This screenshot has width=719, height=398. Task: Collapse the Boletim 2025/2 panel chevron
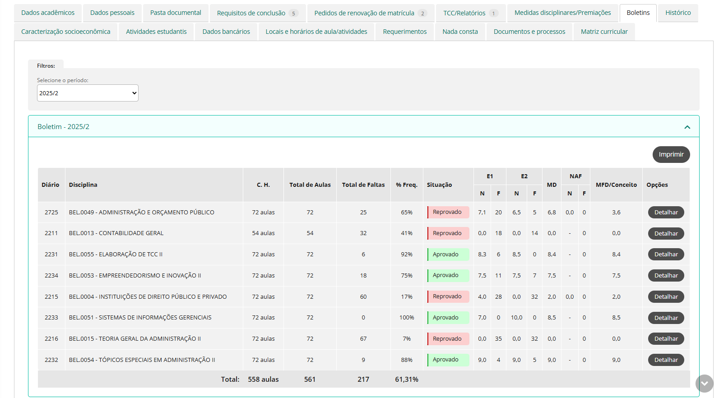pos(687,127)
